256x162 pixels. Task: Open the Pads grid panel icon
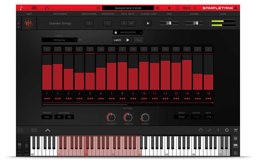tap(34, 130)
